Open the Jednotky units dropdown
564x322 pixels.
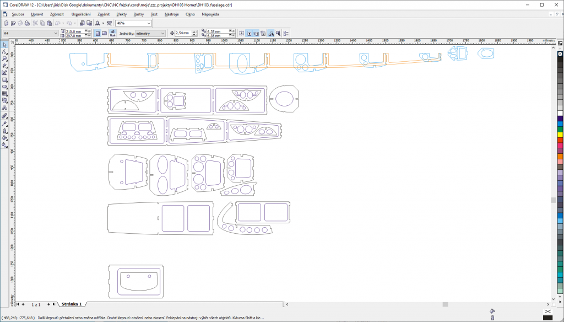pos(162,33)
